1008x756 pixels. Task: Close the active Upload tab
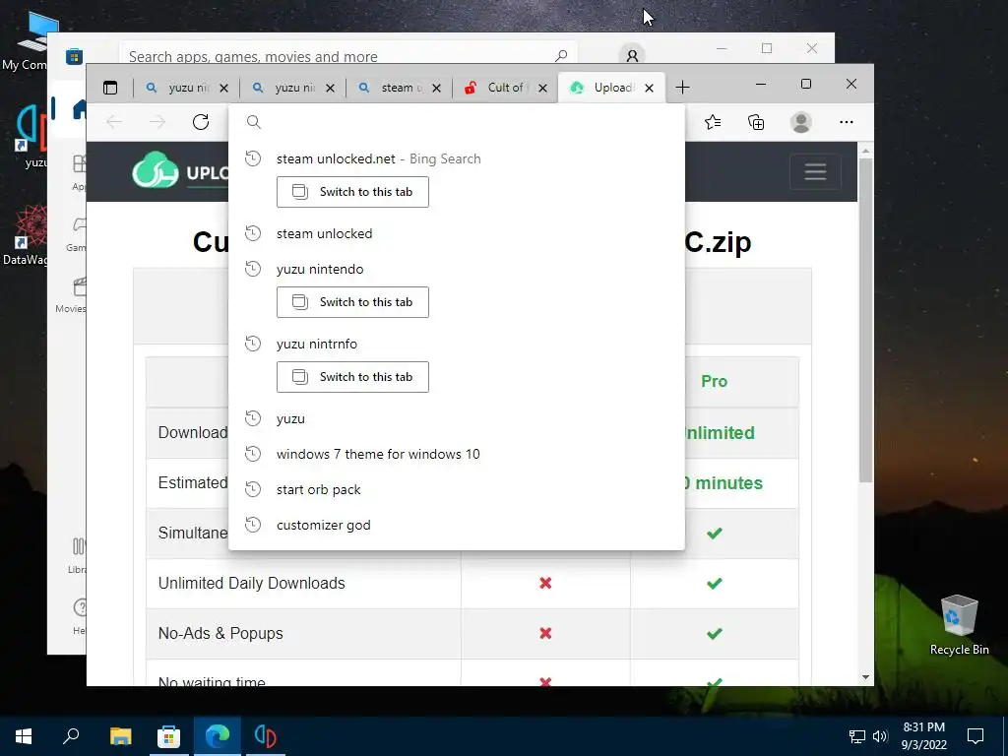tap(650, 88)
